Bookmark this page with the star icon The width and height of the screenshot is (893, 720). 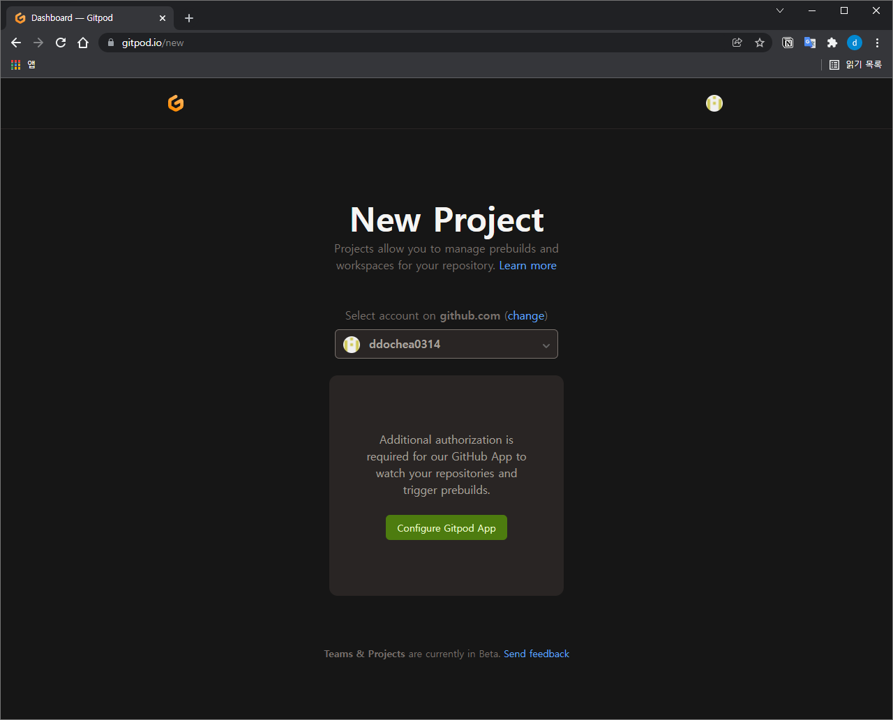[x=760, y=43]
